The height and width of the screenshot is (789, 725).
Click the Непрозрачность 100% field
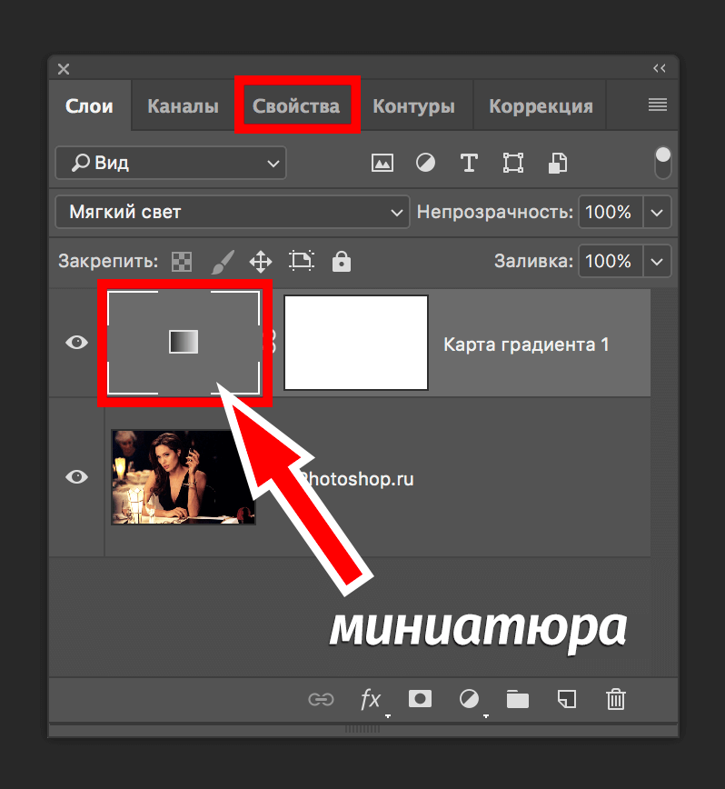[x=611, y=212]
